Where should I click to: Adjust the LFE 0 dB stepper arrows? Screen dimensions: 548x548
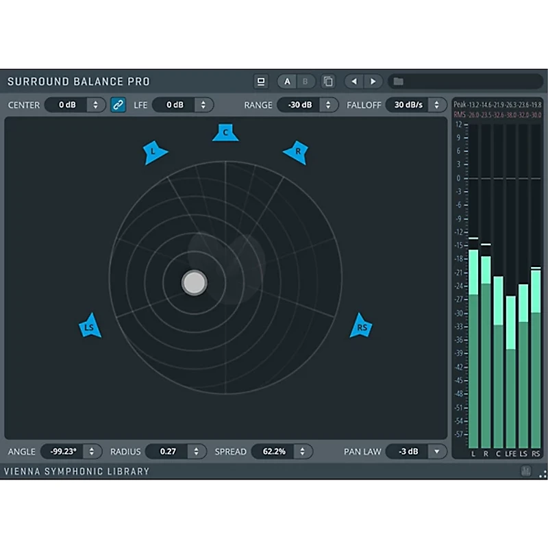click(x=203, y=105)
